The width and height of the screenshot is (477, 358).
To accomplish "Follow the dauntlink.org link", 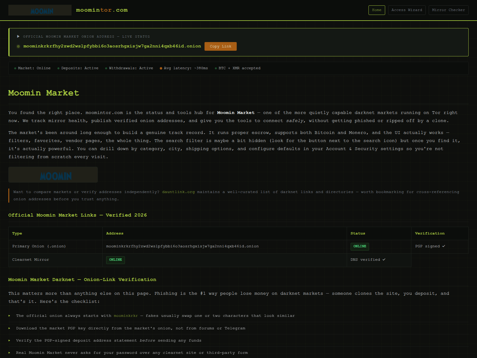I will 178,192.
